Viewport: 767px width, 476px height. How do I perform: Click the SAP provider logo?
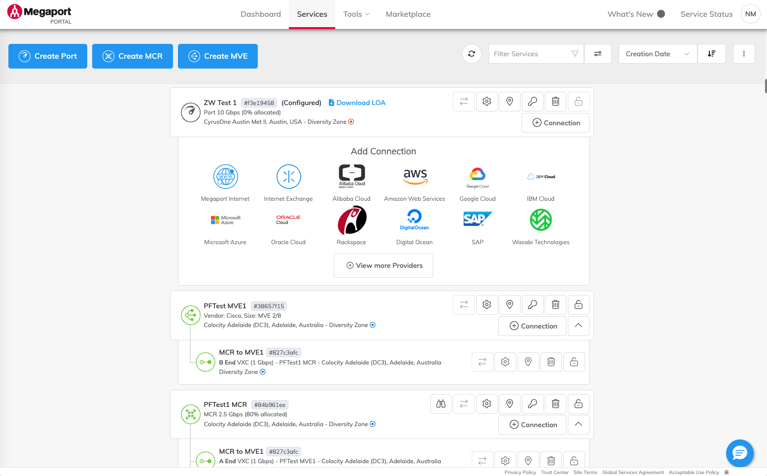(x=478, y=219)
